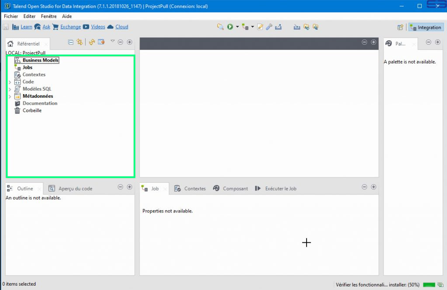Switch to the Composant tab
Viewport: 447px width, 290px height.
pos(230,188)
